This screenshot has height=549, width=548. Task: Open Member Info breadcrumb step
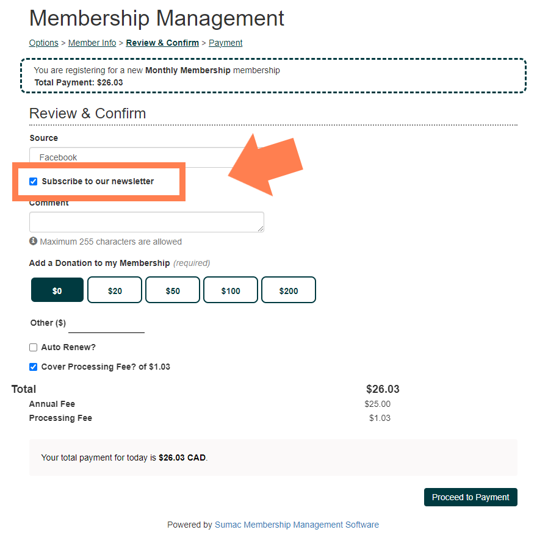[x=92, y=43]
